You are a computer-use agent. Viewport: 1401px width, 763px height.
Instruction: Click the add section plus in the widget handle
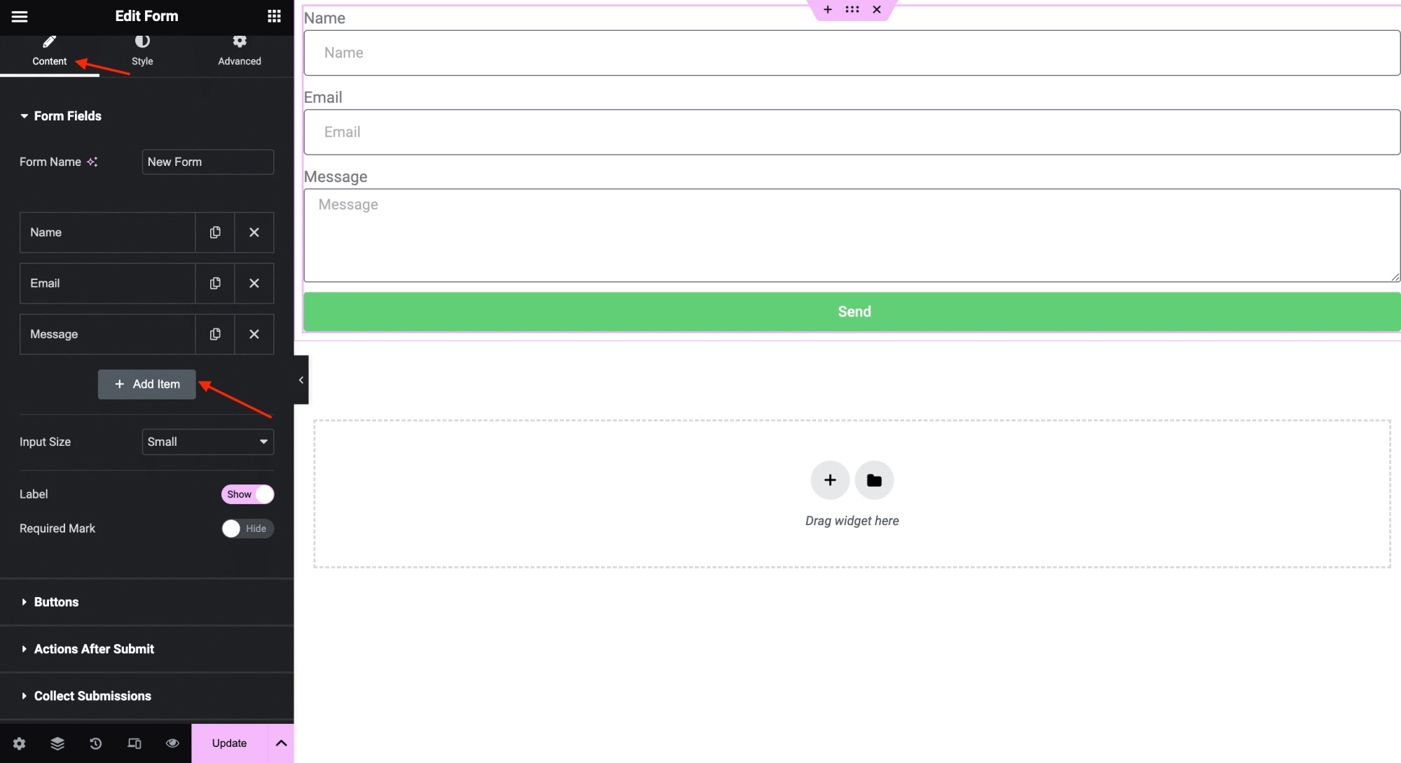click(x=828, y=9)
